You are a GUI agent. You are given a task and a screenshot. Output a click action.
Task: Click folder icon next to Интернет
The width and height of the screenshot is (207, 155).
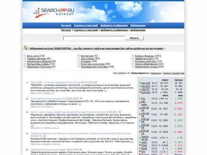(x=79, y=61)
